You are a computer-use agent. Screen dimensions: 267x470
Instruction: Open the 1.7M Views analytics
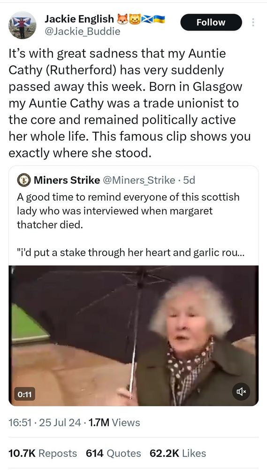click(114, 423)
